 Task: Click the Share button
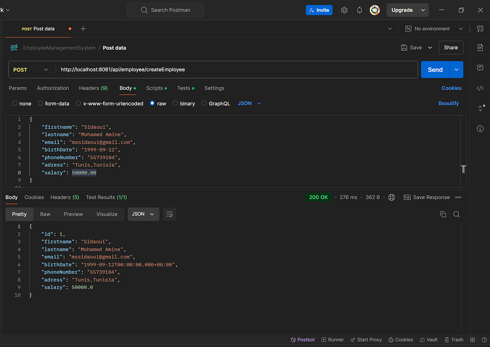(x=451, y=47)
